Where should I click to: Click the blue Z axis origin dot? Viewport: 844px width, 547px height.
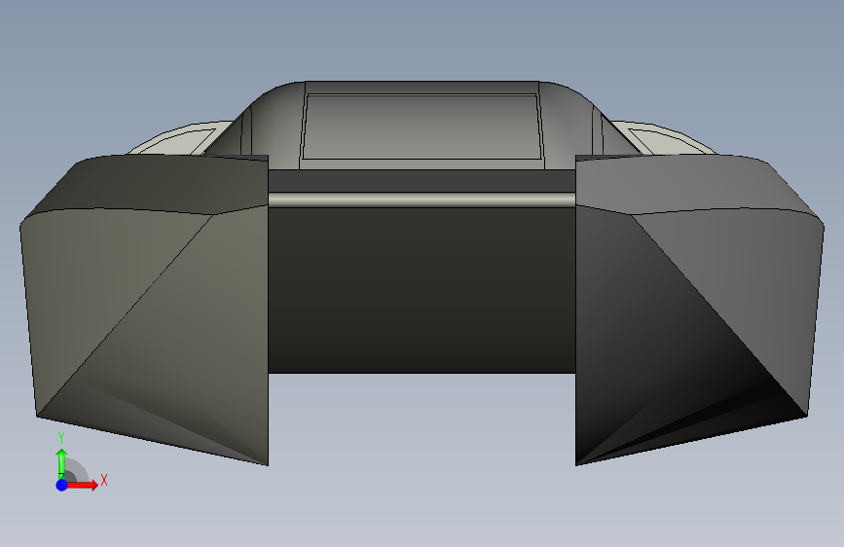pos(62,485)
